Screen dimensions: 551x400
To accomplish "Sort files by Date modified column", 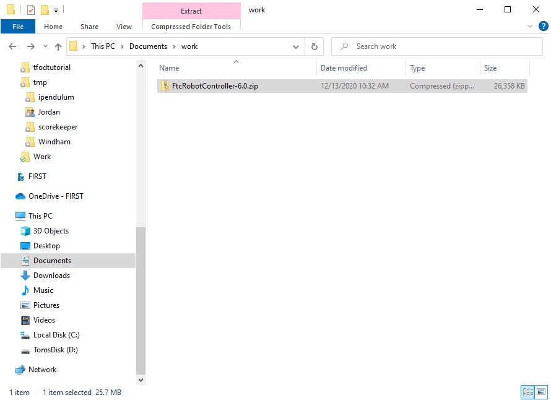I will click(344, 68).
